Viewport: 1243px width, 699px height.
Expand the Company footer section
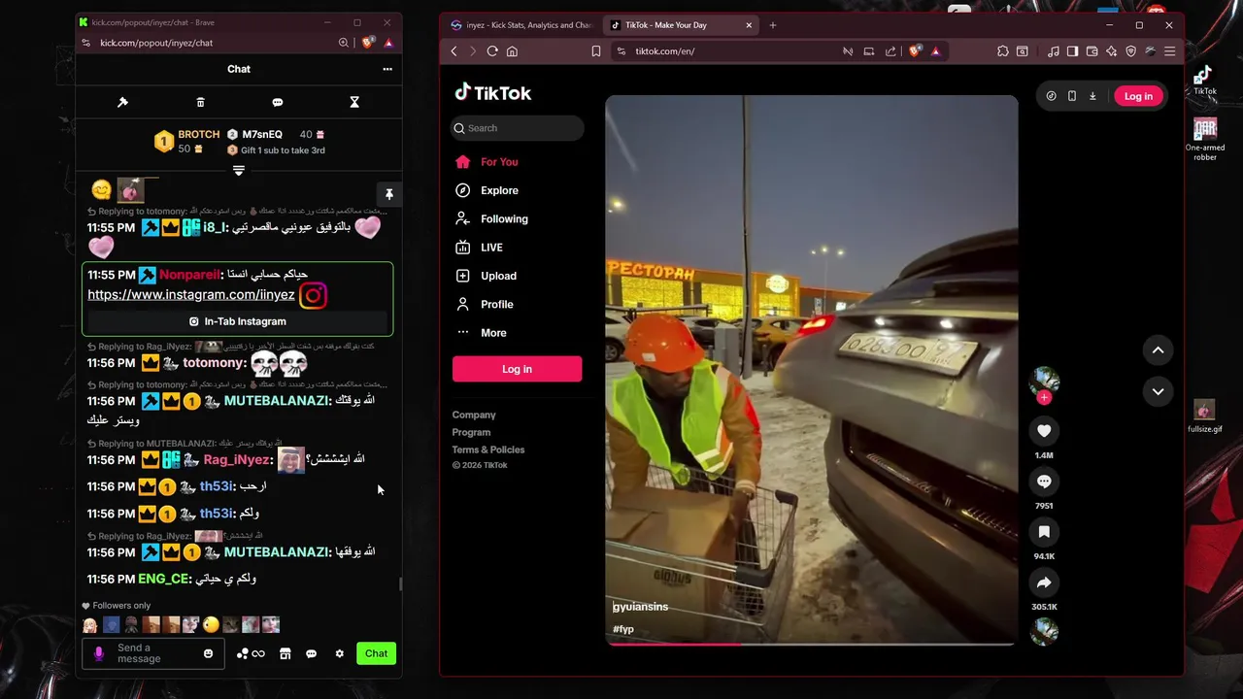click(474, 415)
